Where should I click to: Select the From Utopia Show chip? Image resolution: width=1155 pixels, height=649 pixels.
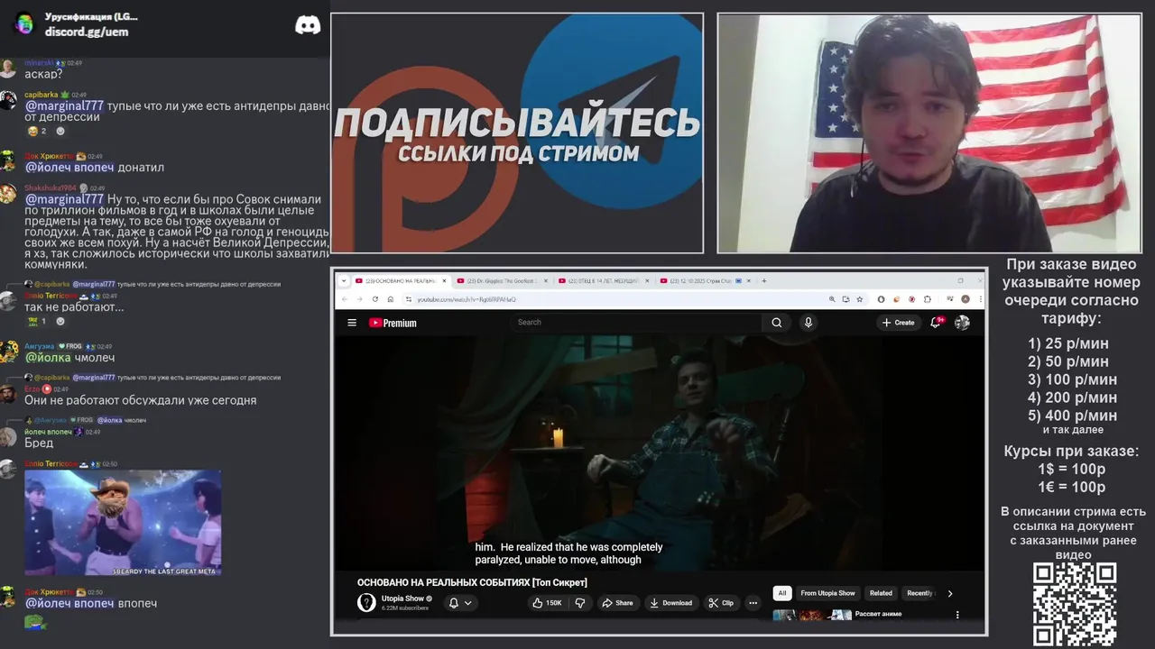[x=827, y=593]
